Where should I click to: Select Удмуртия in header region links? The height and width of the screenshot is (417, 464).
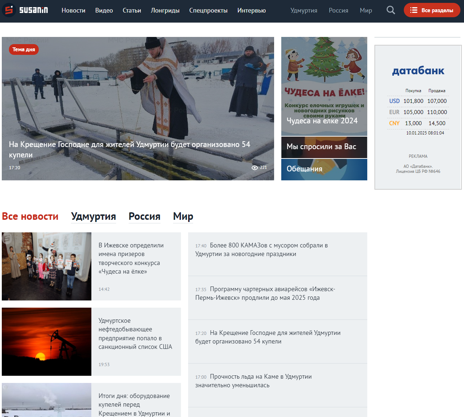click(304, 10)
